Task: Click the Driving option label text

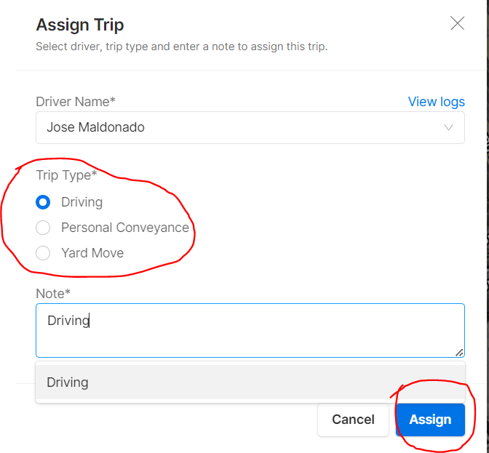Action: coord(81,202)
